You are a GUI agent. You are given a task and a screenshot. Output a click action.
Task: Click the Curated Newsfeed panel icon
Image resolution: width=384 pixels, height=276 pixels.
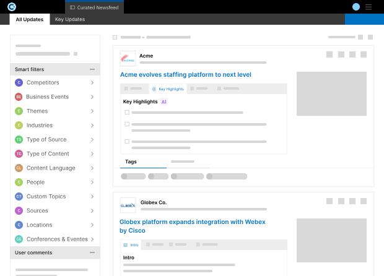(x=72, y=7)
